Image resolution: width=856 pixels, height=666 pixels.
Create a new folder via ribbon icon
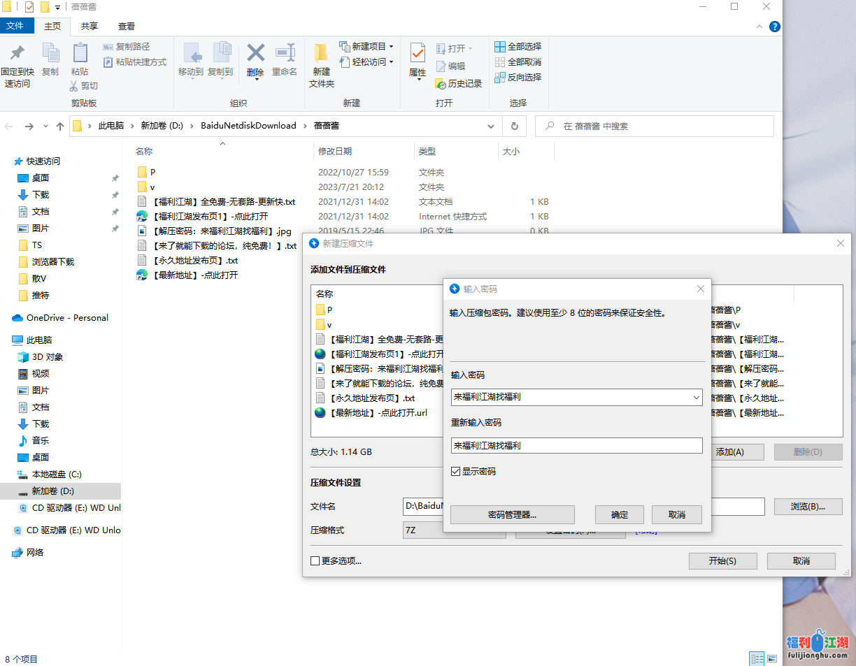coord(321,55)
